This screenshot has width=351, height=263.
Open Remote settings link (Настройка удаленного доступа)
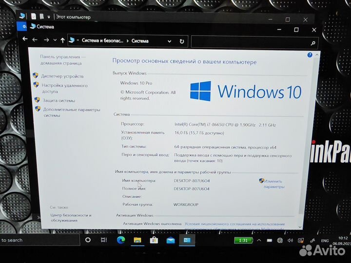(x=65, y=88)
